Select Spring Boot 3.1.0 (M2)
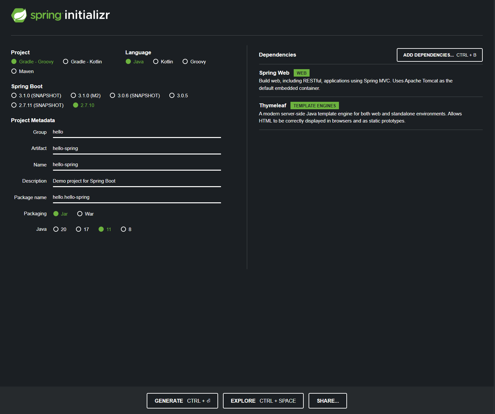The height and width of the screenshot is (414, 495). point(86,95)
